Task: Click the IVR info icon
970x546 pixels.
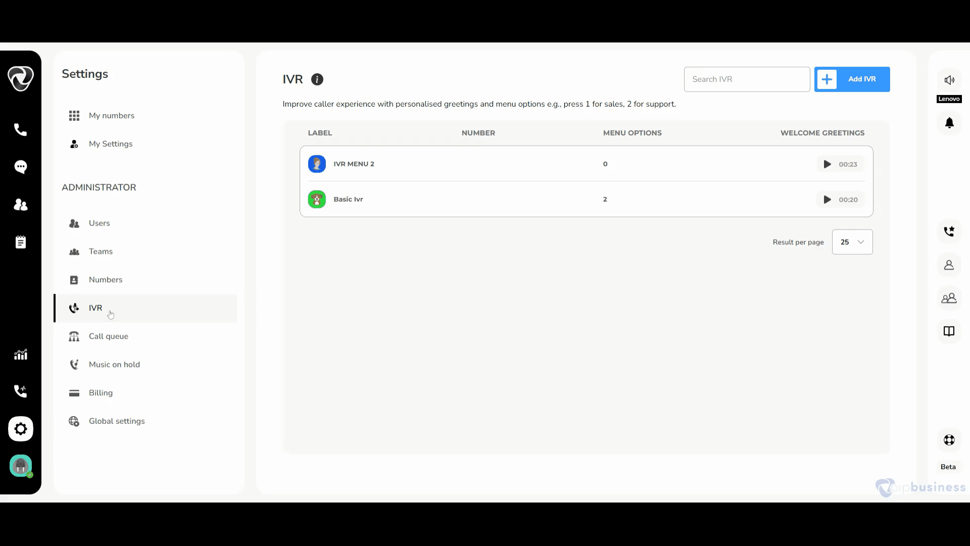Action: (317, 79)
